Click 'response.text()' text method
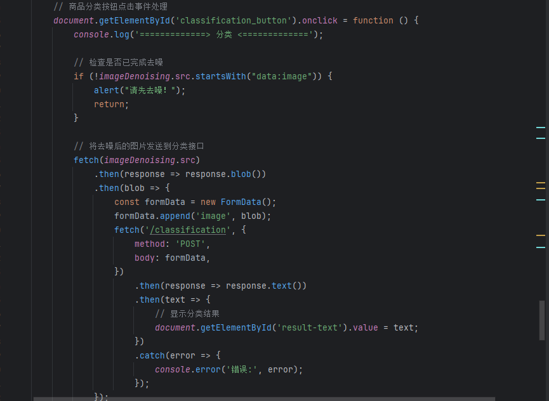The height and width of the screenshot is (401, 549). (x=282, y=286)
